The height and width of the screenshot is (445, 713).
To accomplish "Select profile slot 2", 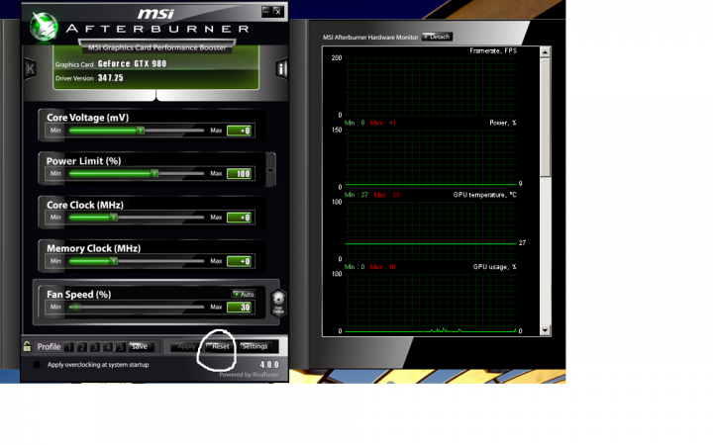I will 82,347.
